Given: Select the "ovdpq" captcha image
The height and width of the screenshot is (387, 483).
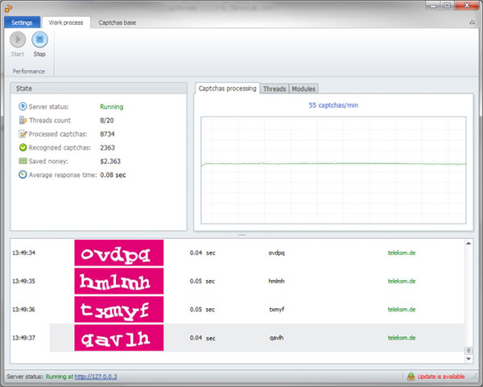Looking at the screenshot, I should (118, 253).
